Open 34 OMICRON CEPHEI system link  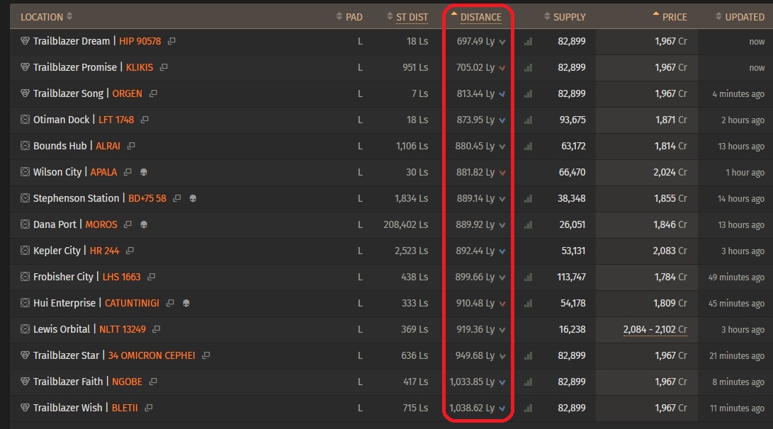[152, 355]
